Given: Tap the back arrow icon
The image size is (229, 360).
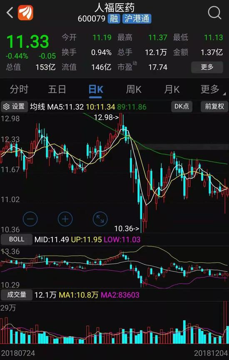Looking at the screenshot, I should [x=10, y=13].
